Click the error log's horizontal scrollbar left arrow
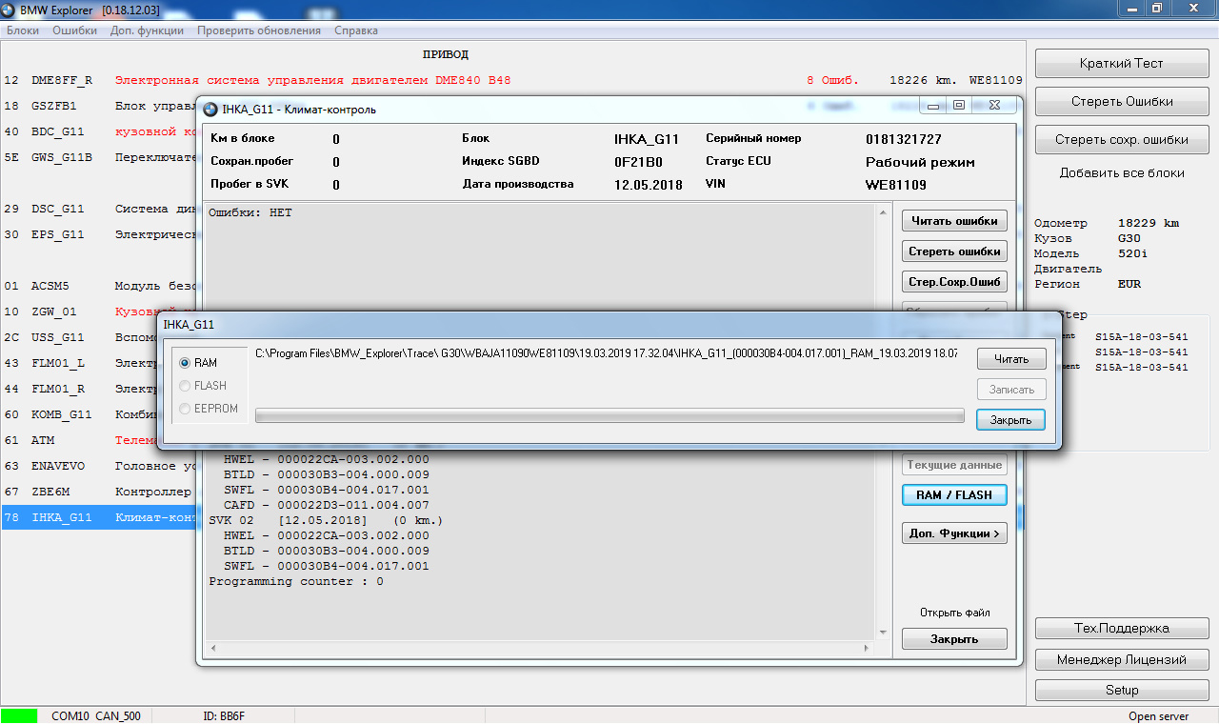 coord(213,647)
